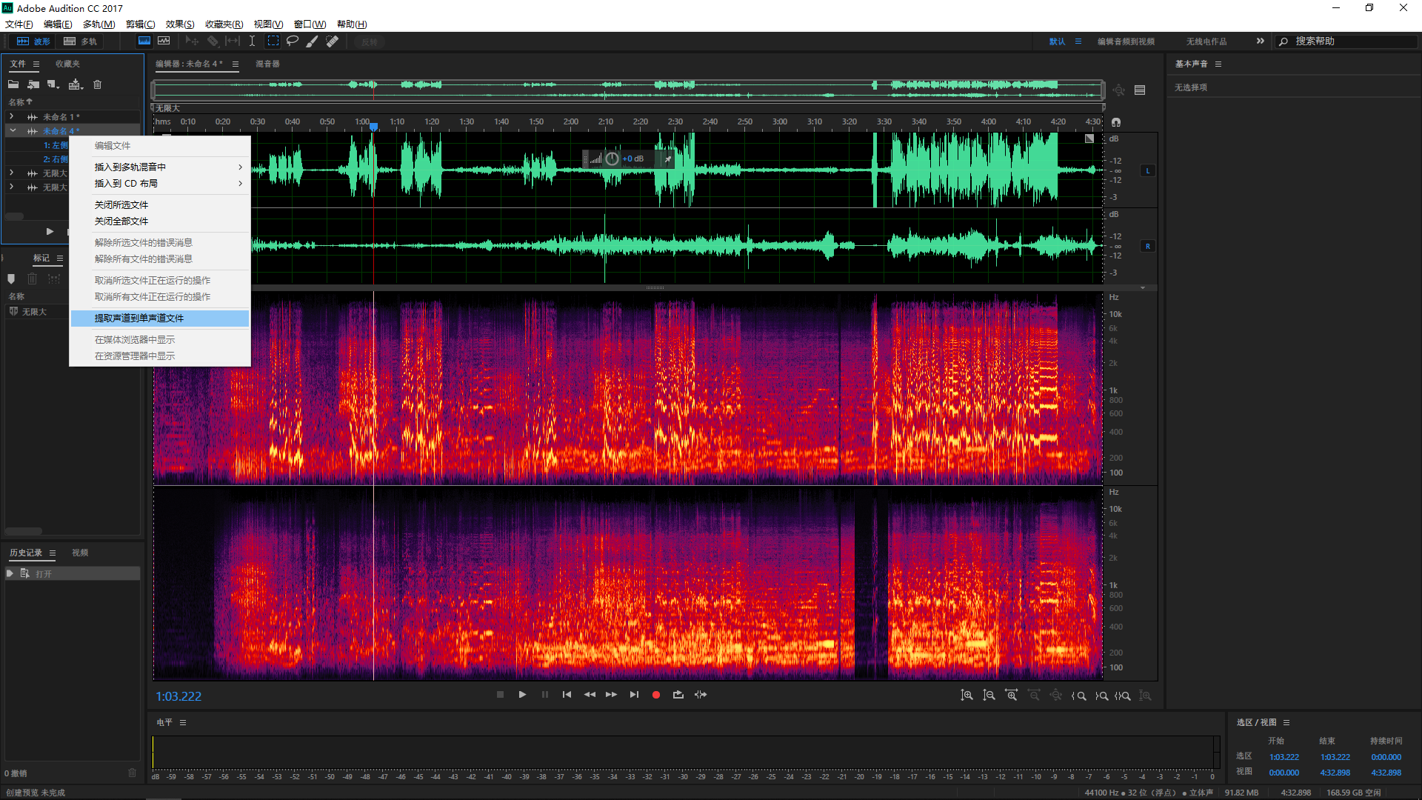Screen dimensions: 1422x800
Task: Toggle loop playback button
Action: pyautogui.click(x=678, y=695)
